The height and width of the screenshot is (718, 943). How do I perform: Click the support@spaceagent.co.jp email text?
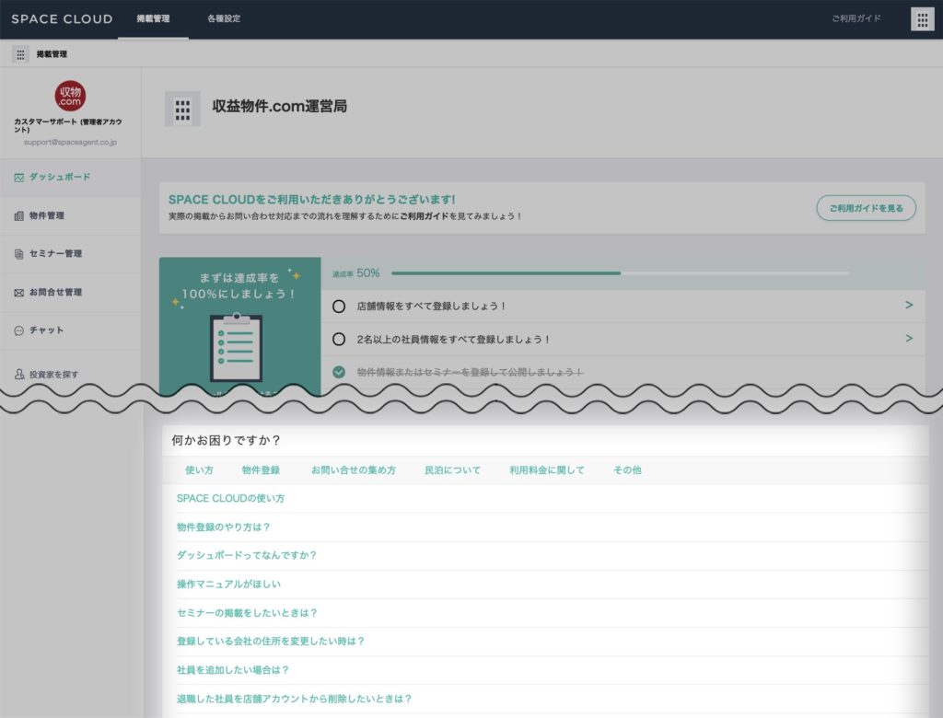point(70,143)
